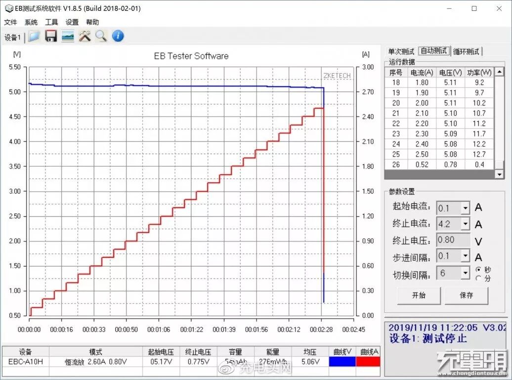Open the 系统 menu
The height and width of the screenshot is (380, 512).
pos(31,22)
